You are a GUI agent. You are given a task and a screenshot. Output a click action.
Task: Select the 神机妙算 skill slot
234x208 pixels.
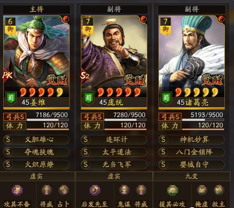coord(192,140)
